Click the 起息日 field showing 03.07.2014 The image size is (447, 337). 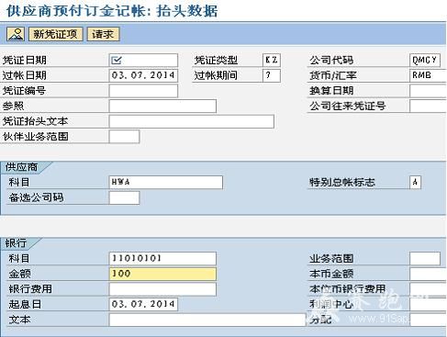coord(143,304)
